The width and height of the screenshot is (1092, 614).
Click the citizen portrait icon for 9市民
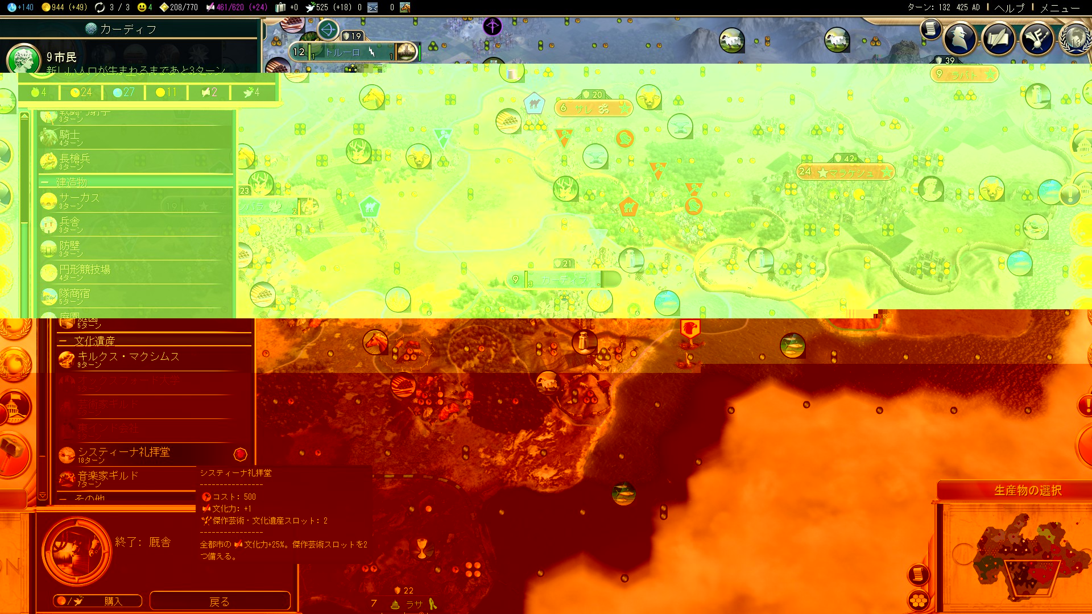click(x=24, y=59)
